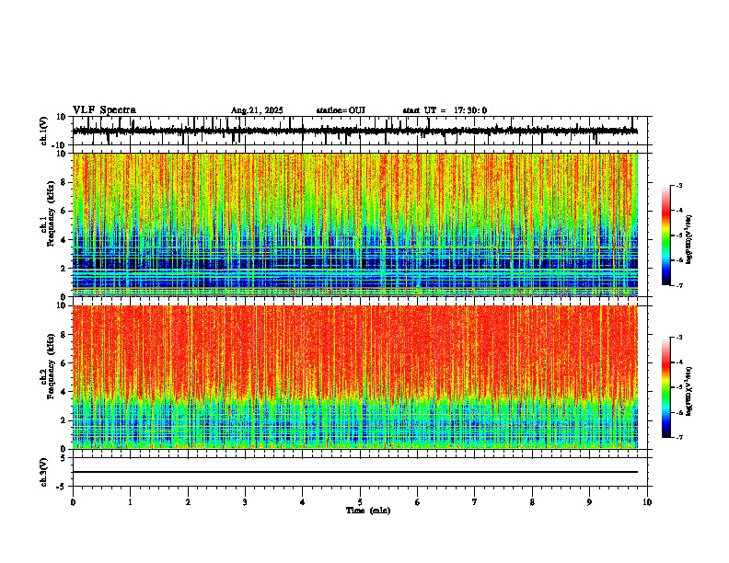The image size is (729, 563).
Task: Click the ch.1 voltage waveform trace panel
Action: [360, 131]
